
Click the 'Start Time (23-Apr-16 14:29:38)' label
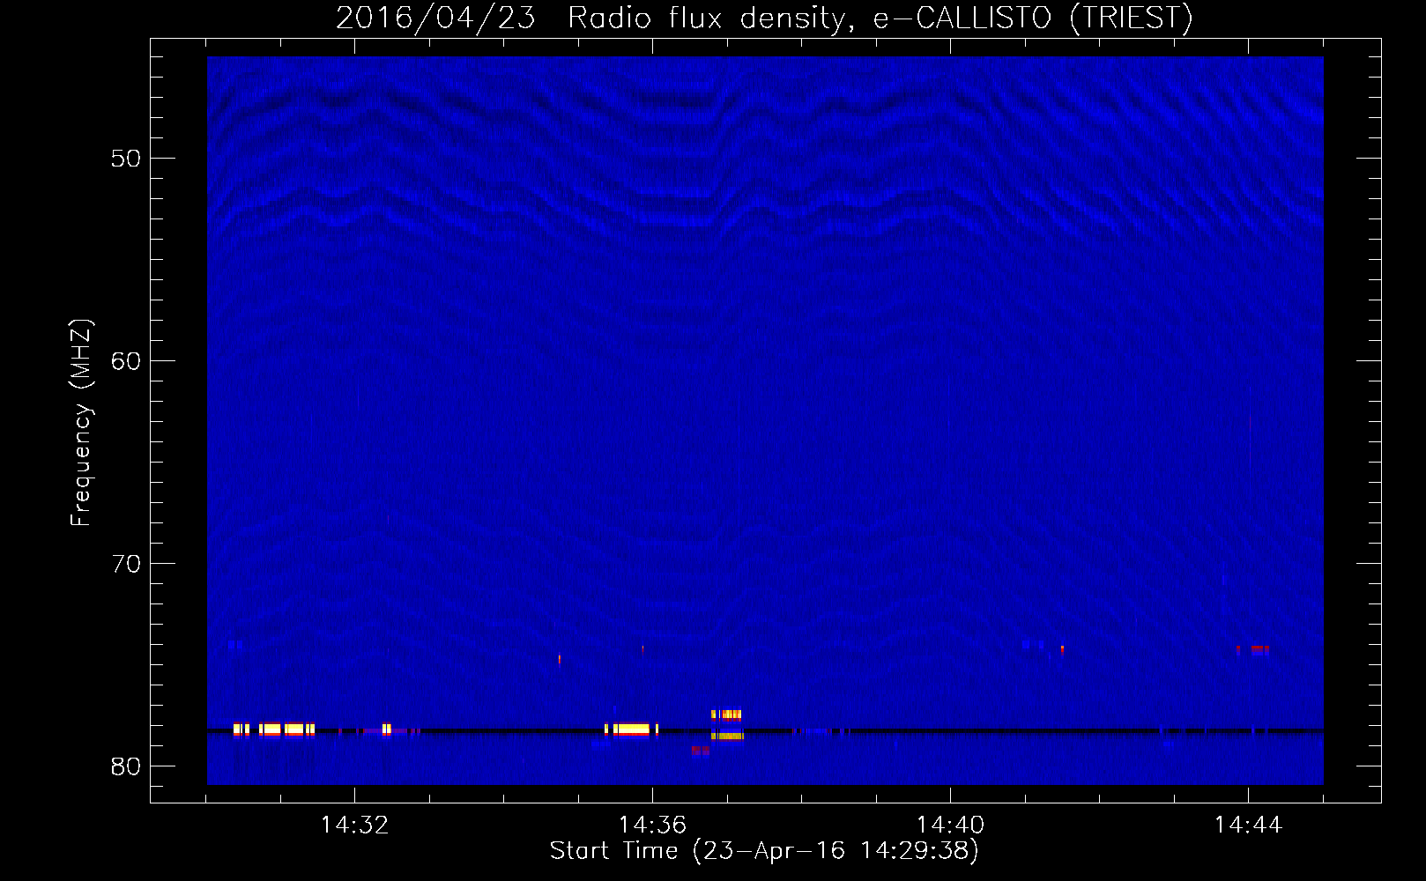[764, 851]
